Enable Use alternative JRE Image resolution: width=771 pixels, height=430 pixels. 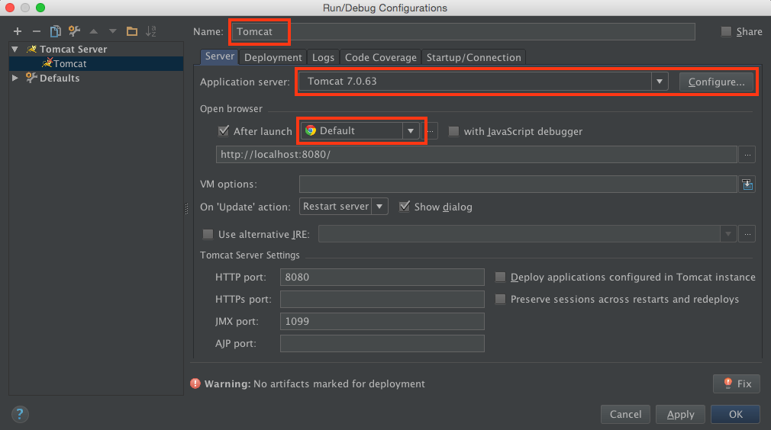point(208,234)
